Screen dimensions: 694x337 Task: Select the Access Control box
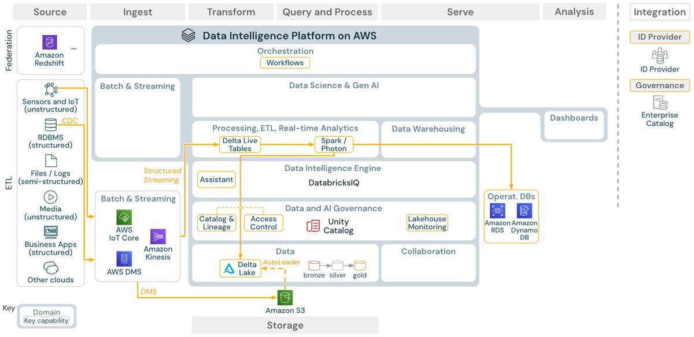point(264,223)
